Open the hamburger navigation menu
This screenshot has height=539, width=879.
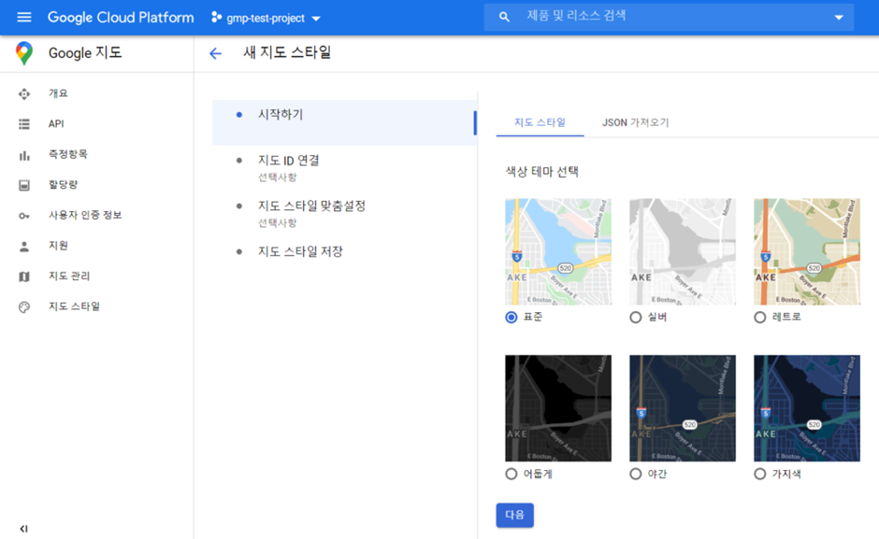pyautogui.click(x=24, y=17)
